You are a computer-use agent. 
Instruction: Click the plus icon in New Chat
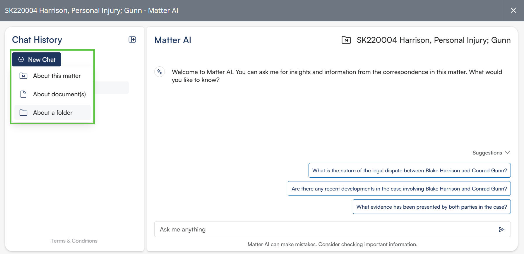[21, 60]
